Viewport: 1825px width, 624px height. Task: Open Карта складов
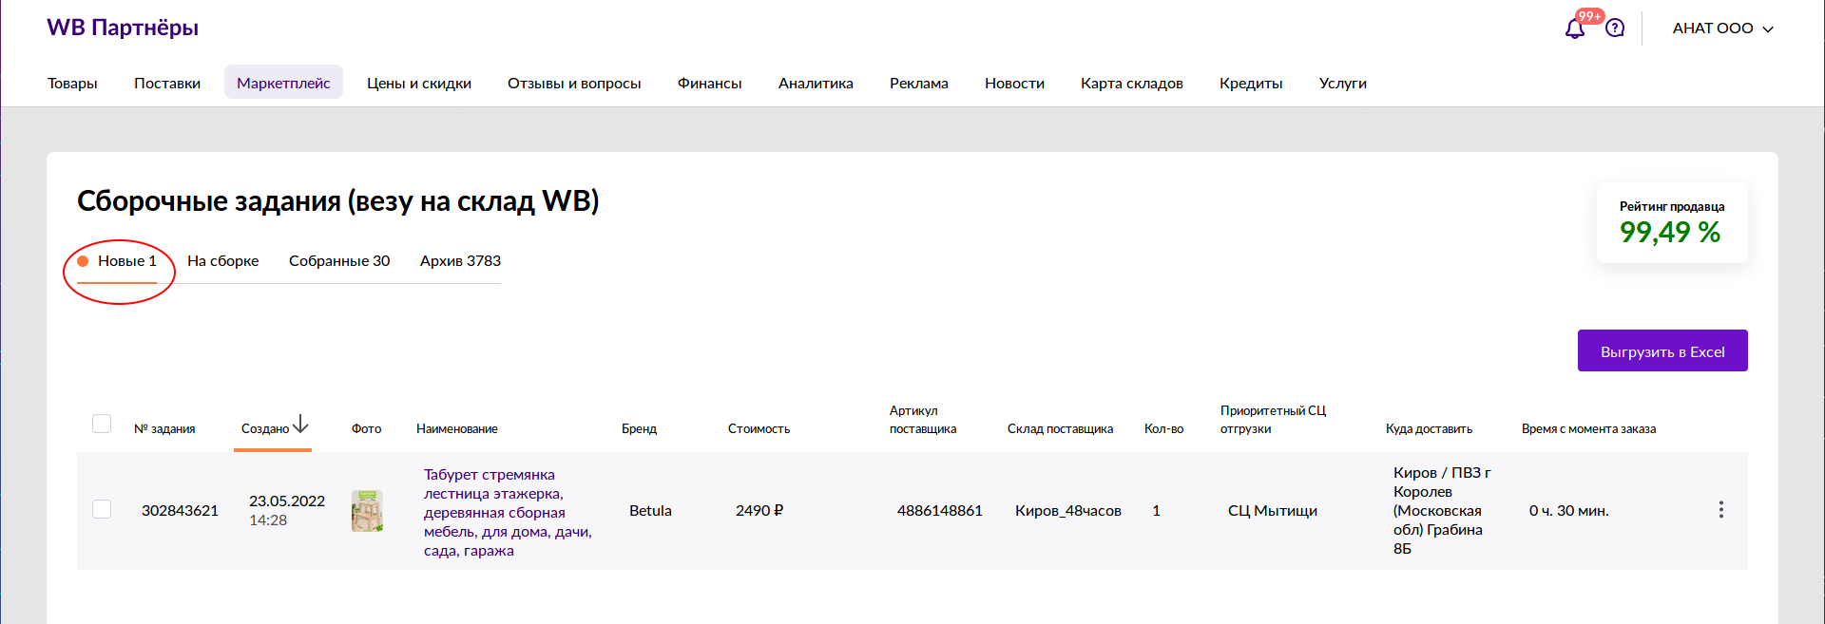pyautogui.click(x=1132, y=84)
